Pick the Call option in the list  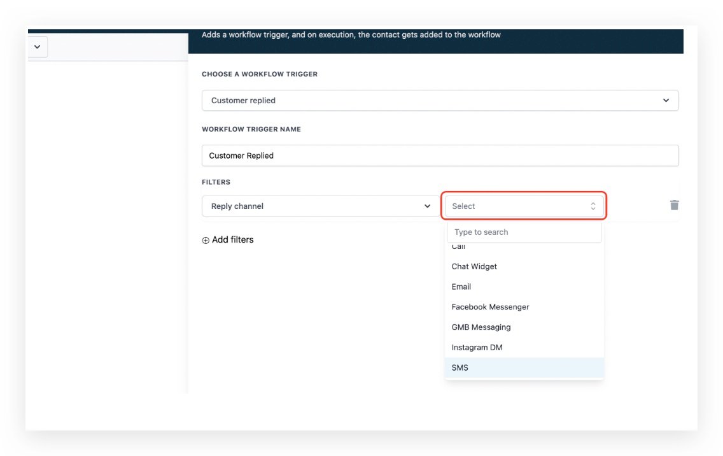[459, 247]
